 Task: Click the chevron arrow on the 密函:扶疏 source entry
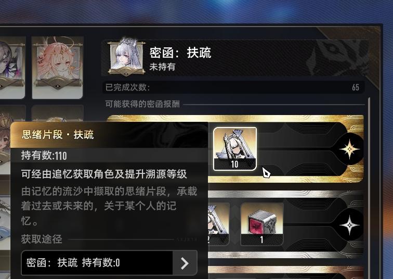point(185,263)
